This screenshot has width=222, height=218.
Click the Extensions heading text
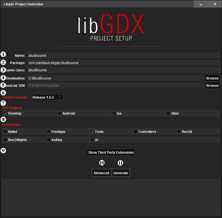11,125
